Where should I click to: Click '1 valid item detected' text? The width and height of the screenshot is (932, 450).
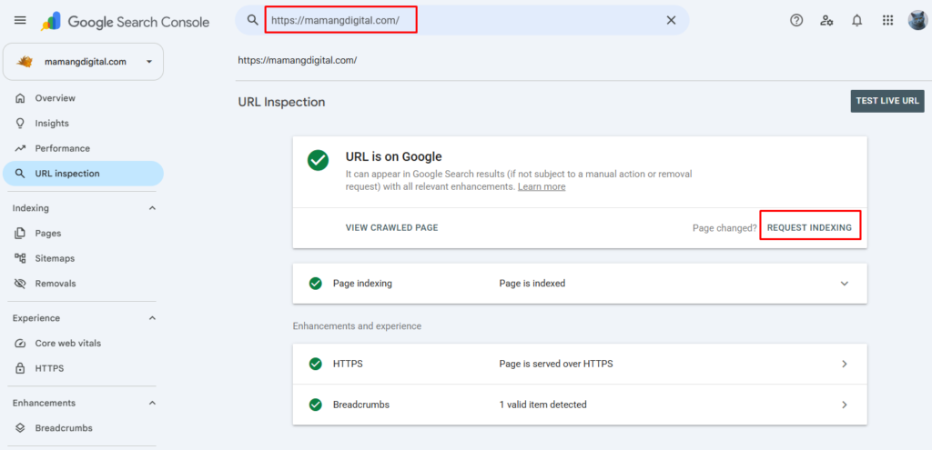pyautogui.click(x=542, y=405)
